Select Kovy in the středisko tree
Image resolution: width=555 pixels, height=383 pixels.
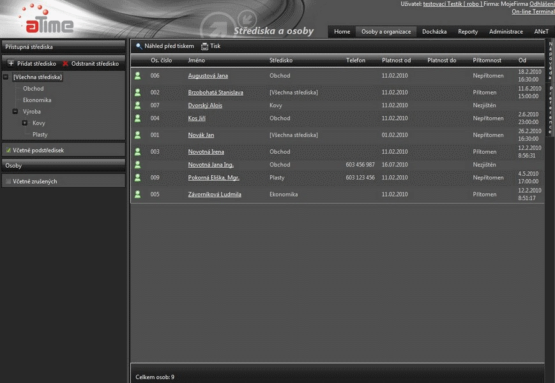tap(38, 123)
